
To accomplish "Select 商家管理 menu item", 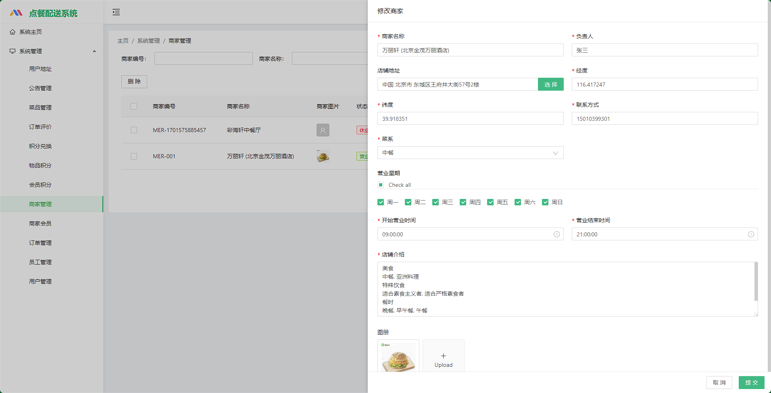I will 52,204.
